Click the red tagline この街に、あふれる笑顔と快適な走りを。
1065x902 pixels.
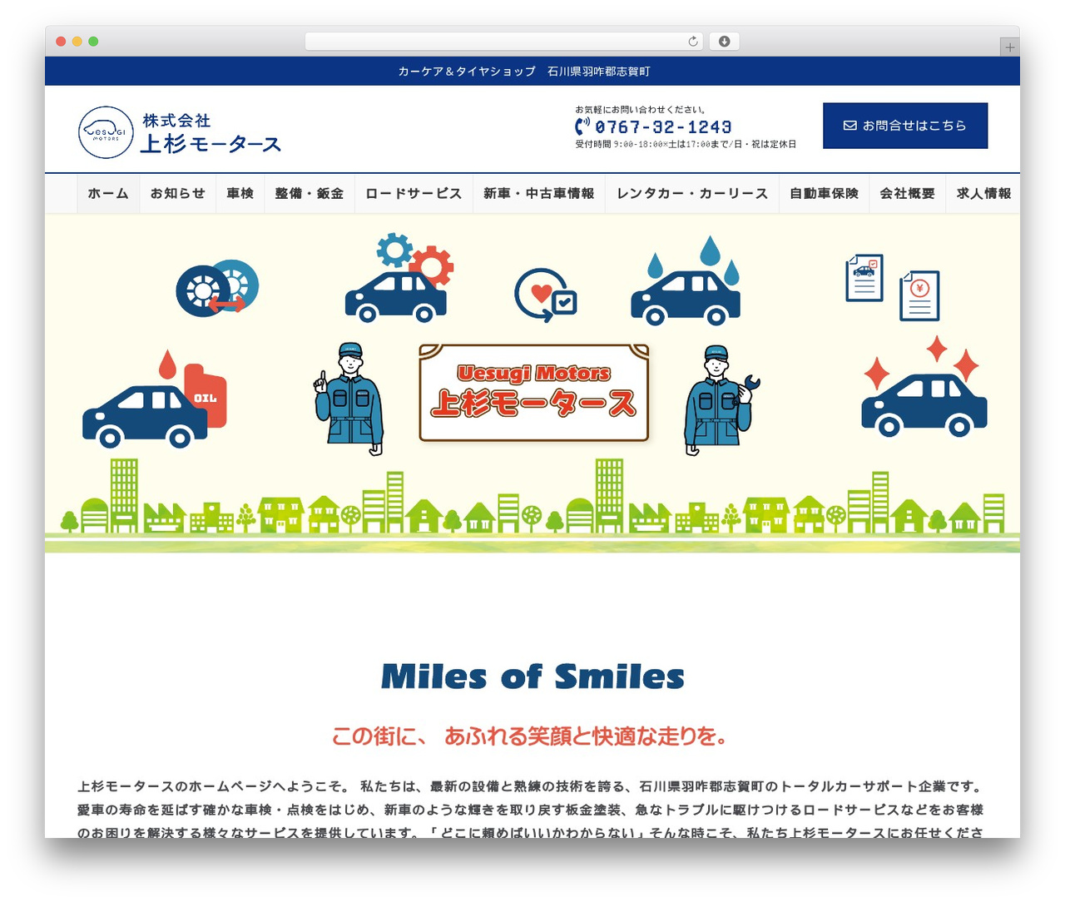click(530, 736)
